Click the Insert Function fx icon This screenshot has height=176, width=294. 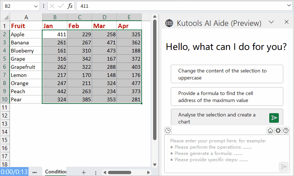pyautogui.click(x=70, y=6)
